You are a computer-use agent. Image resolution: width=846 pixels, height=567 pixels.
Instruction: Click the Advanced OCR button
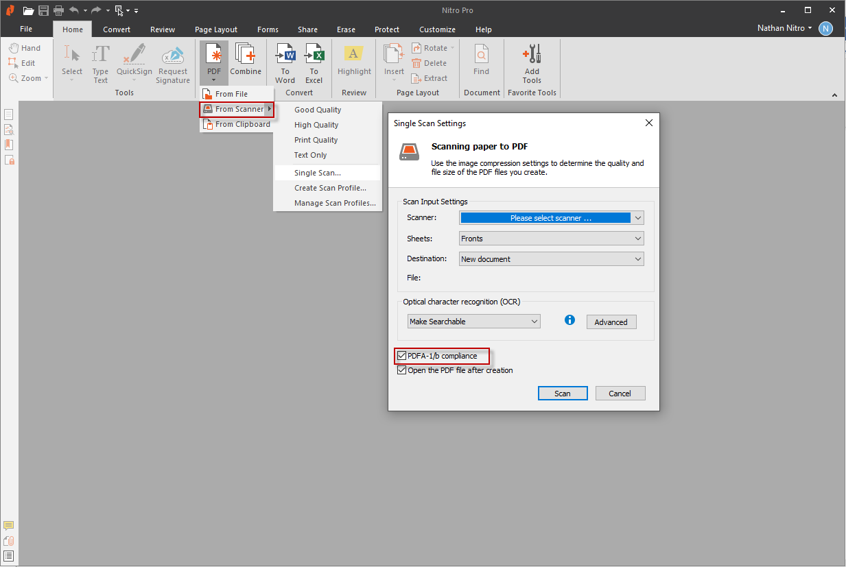(611, 322)
